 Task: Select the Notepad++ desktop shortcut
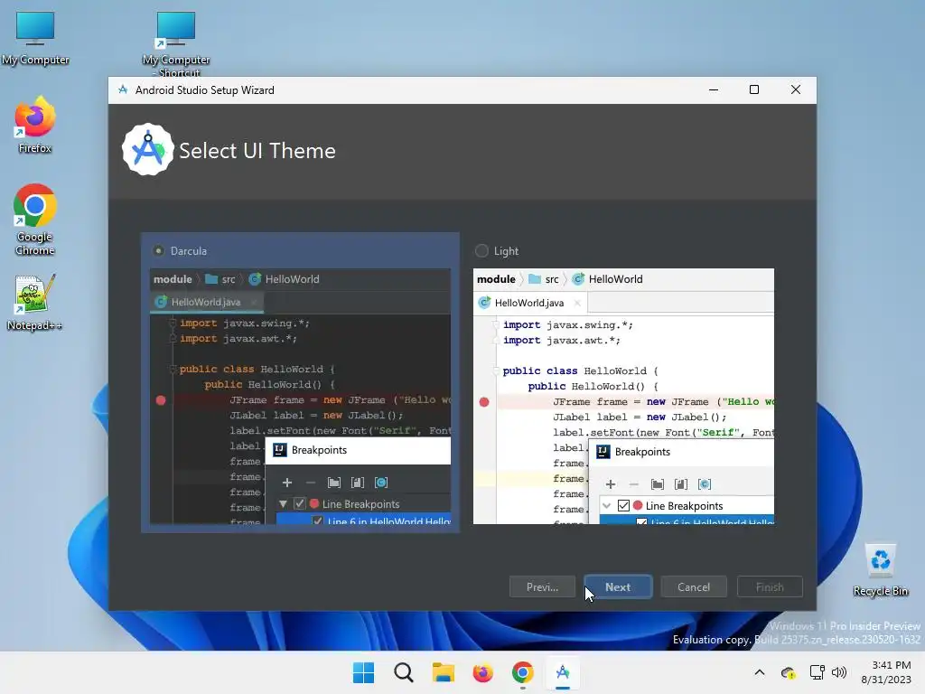point(35,302)
